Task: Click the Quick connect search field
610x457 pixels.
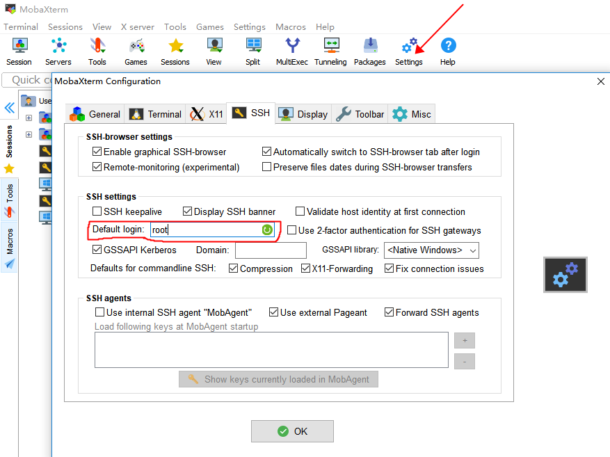Action: coord(27,80)
